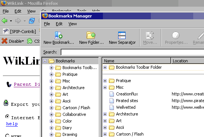The width and height of the screenshot is (204, 137).
Task: Open View menu in Bookmarks Manager
Action: tap(72, 24)
